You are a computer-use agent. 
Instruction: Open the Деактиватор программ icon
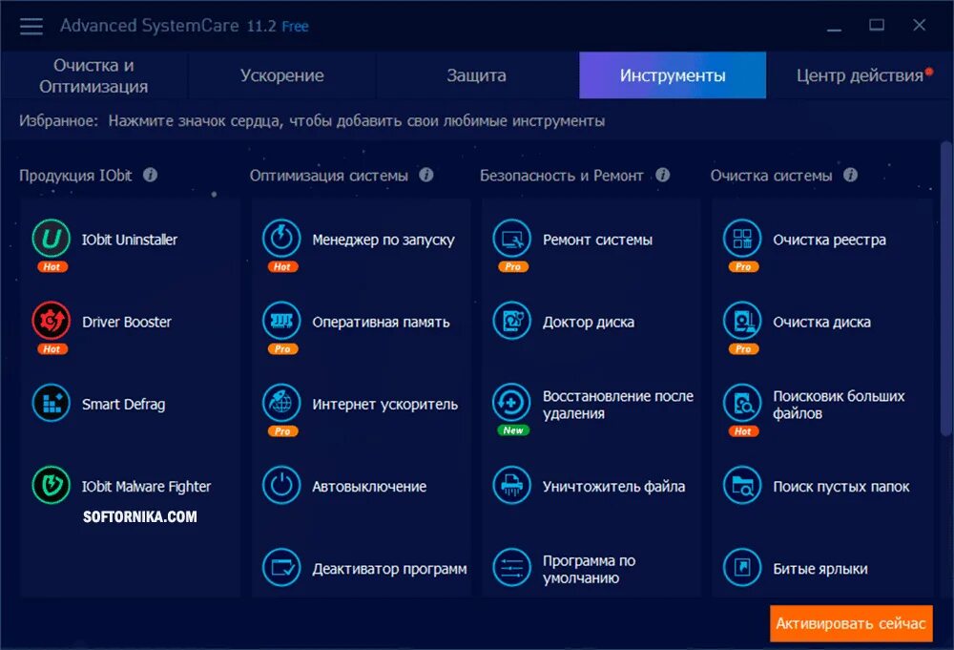[x=281, y=567]
